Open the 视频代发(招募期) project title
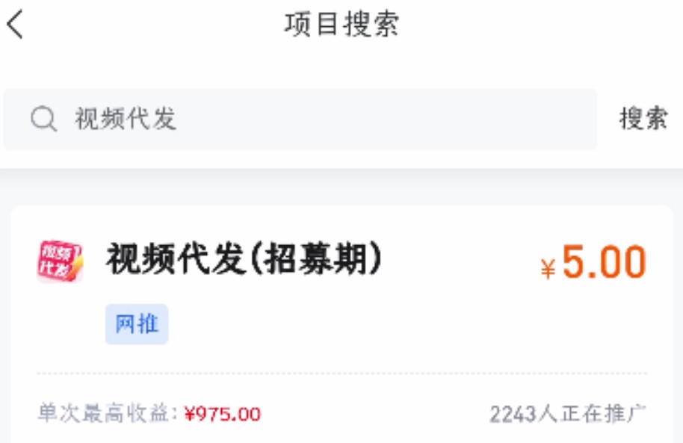 click(x=244, y=258)
